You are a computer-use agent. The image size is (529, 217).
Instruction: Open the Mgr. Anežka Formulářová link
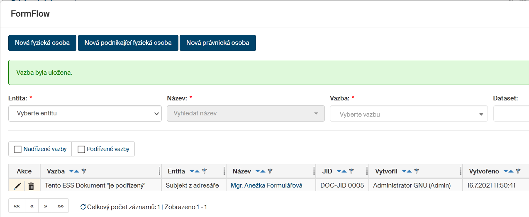click(x=266, y=186)
